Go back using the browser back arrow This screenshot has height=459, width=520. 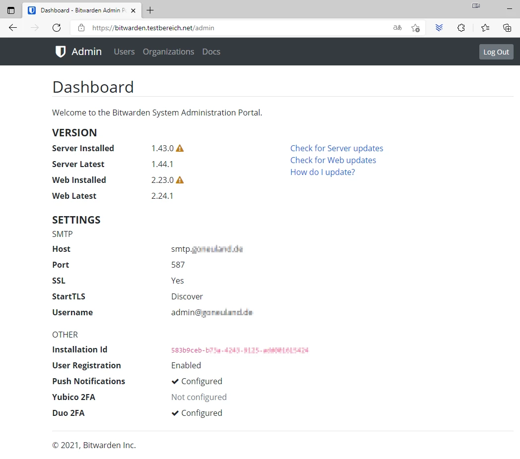(x=13, y=28)
